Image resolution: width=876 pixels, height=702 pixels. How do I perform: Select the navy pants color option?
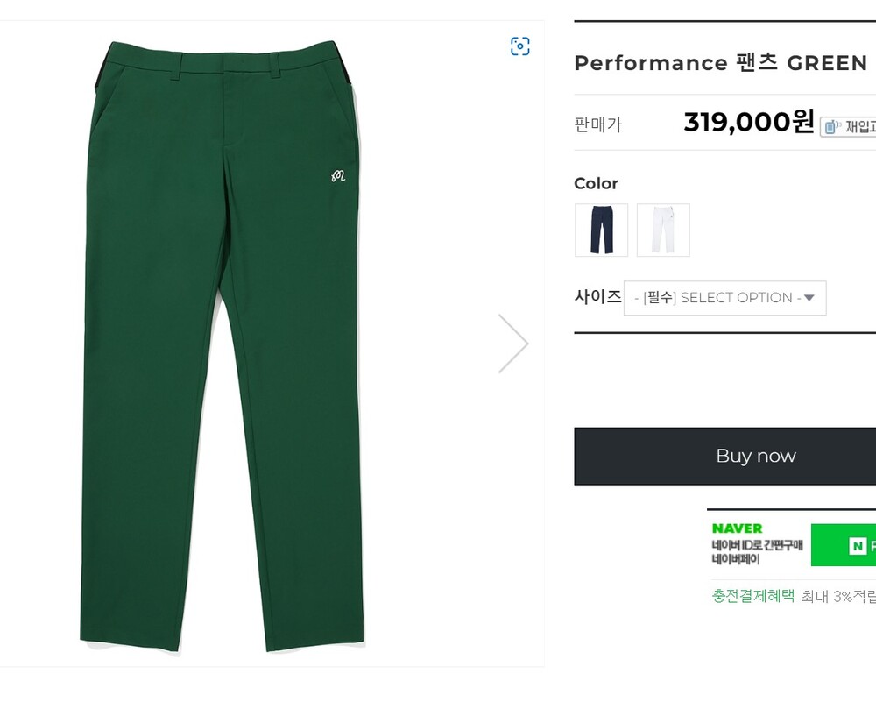tap(601, 230)
